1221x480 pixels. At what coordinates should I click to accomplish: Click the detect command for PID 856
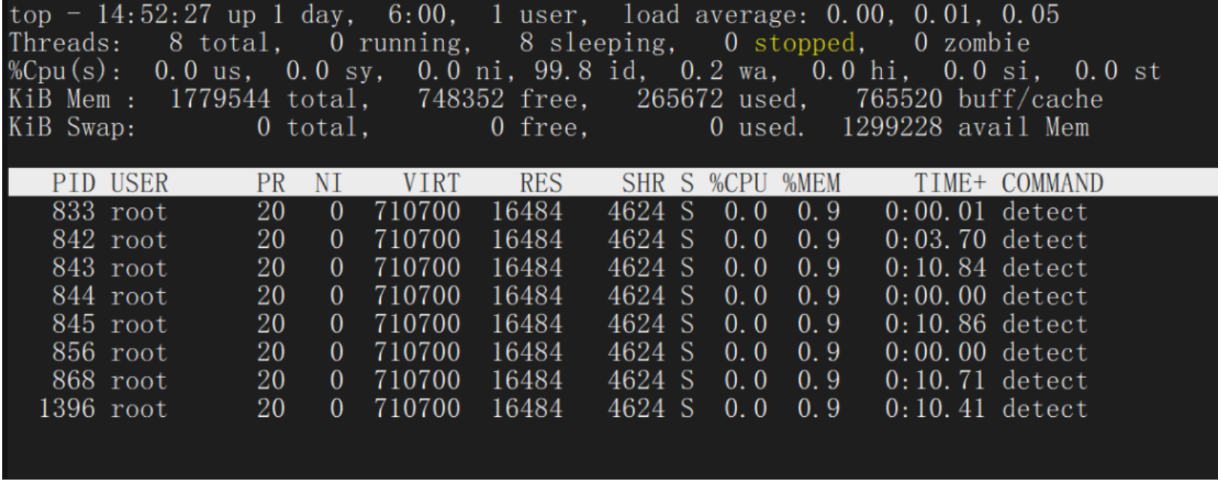click(1044, 353)
